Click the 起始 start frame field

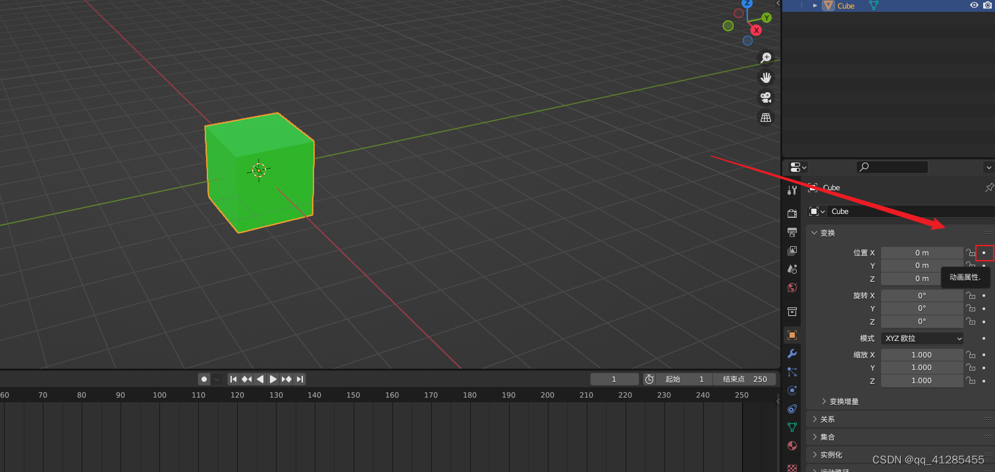pos(684,379)
